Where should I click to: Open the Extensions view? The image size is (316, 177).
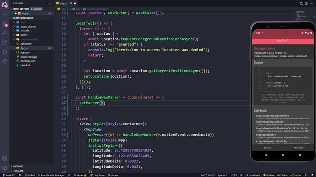[x=5, y=43]
